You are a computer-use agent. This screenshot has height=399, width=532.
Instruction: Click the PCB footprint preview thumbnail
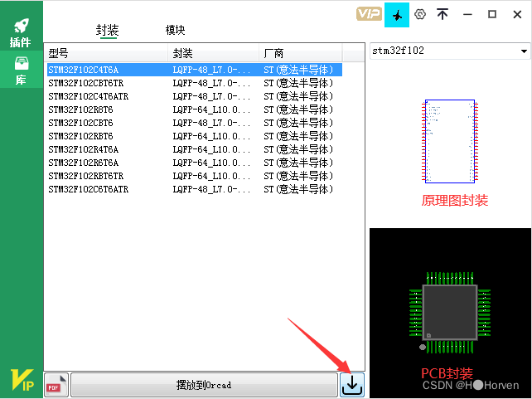[x=450, y=313]
